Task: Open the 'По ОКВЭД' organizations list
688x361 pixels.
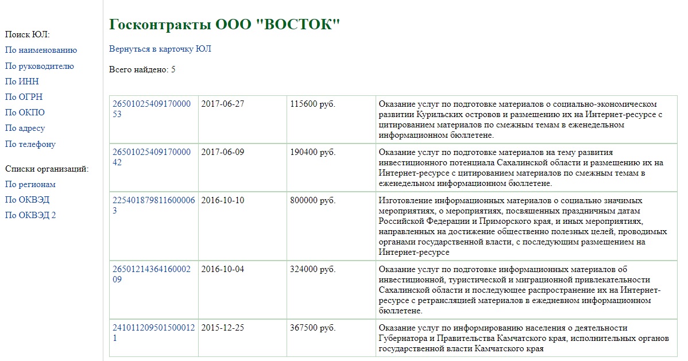Action: click(x=27, y=200)
